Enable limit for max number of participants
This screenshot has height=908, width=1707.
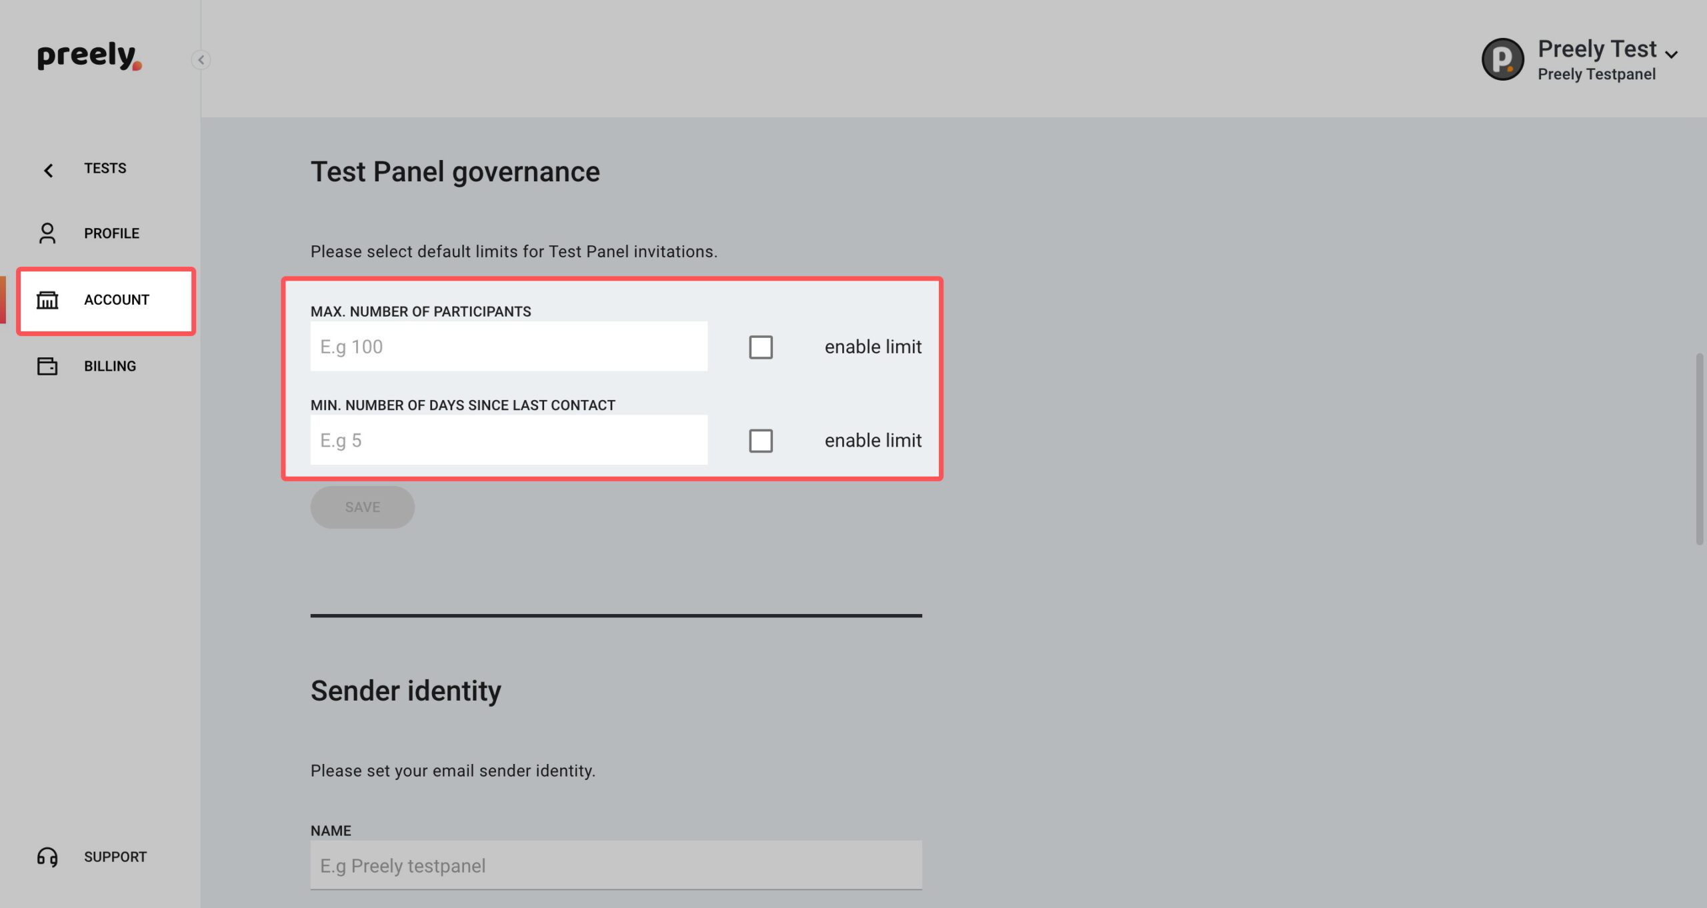pos(761,347)
